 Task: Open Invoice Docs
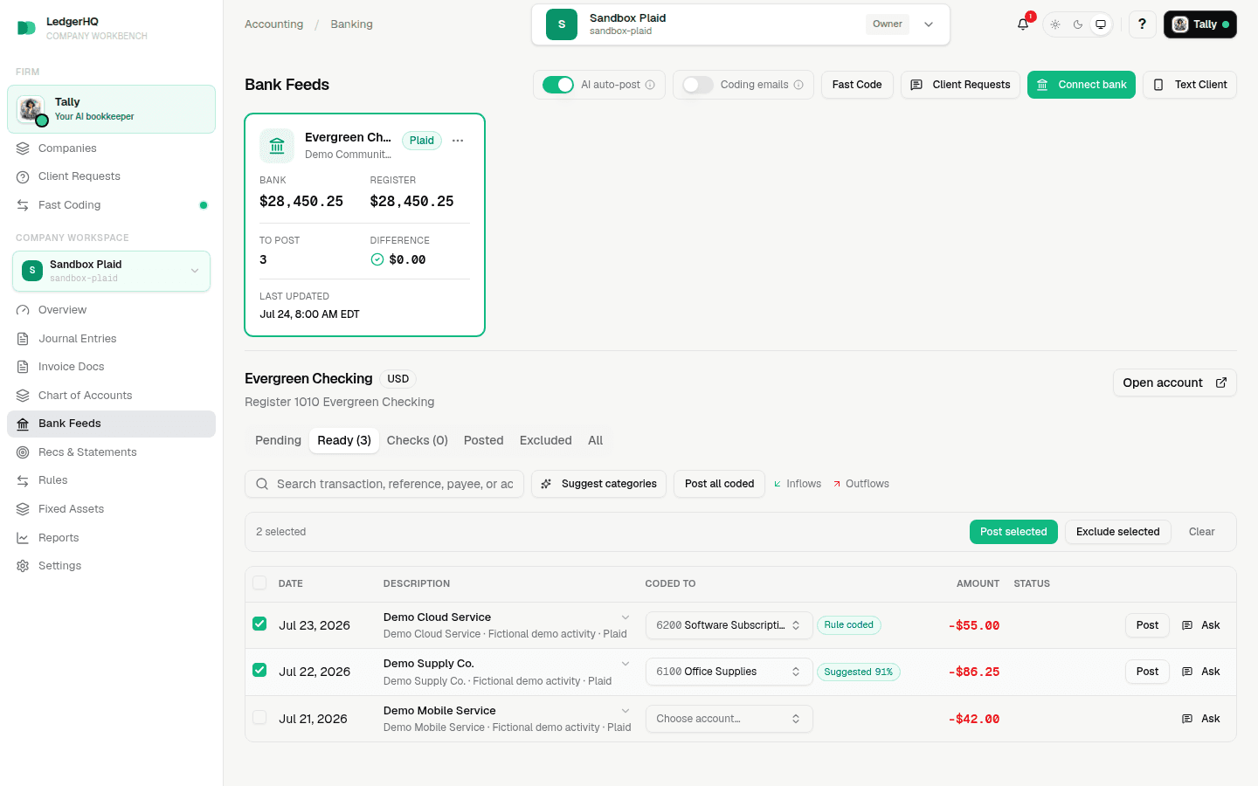click(111, 367)
